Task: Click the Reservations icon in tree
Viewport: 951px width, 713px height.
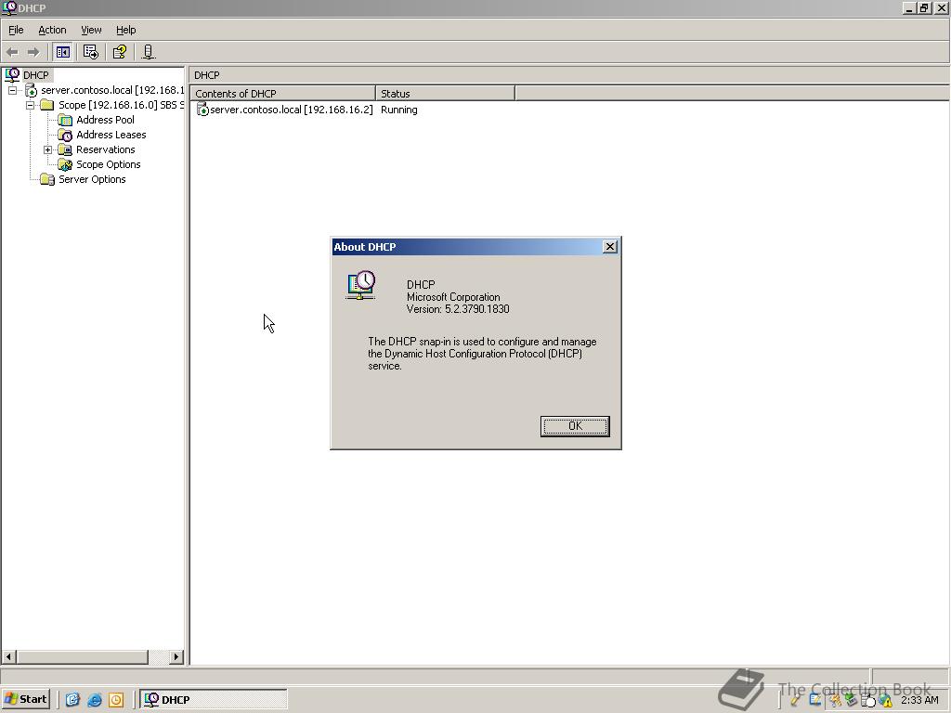Action: (x=65, y=149)
